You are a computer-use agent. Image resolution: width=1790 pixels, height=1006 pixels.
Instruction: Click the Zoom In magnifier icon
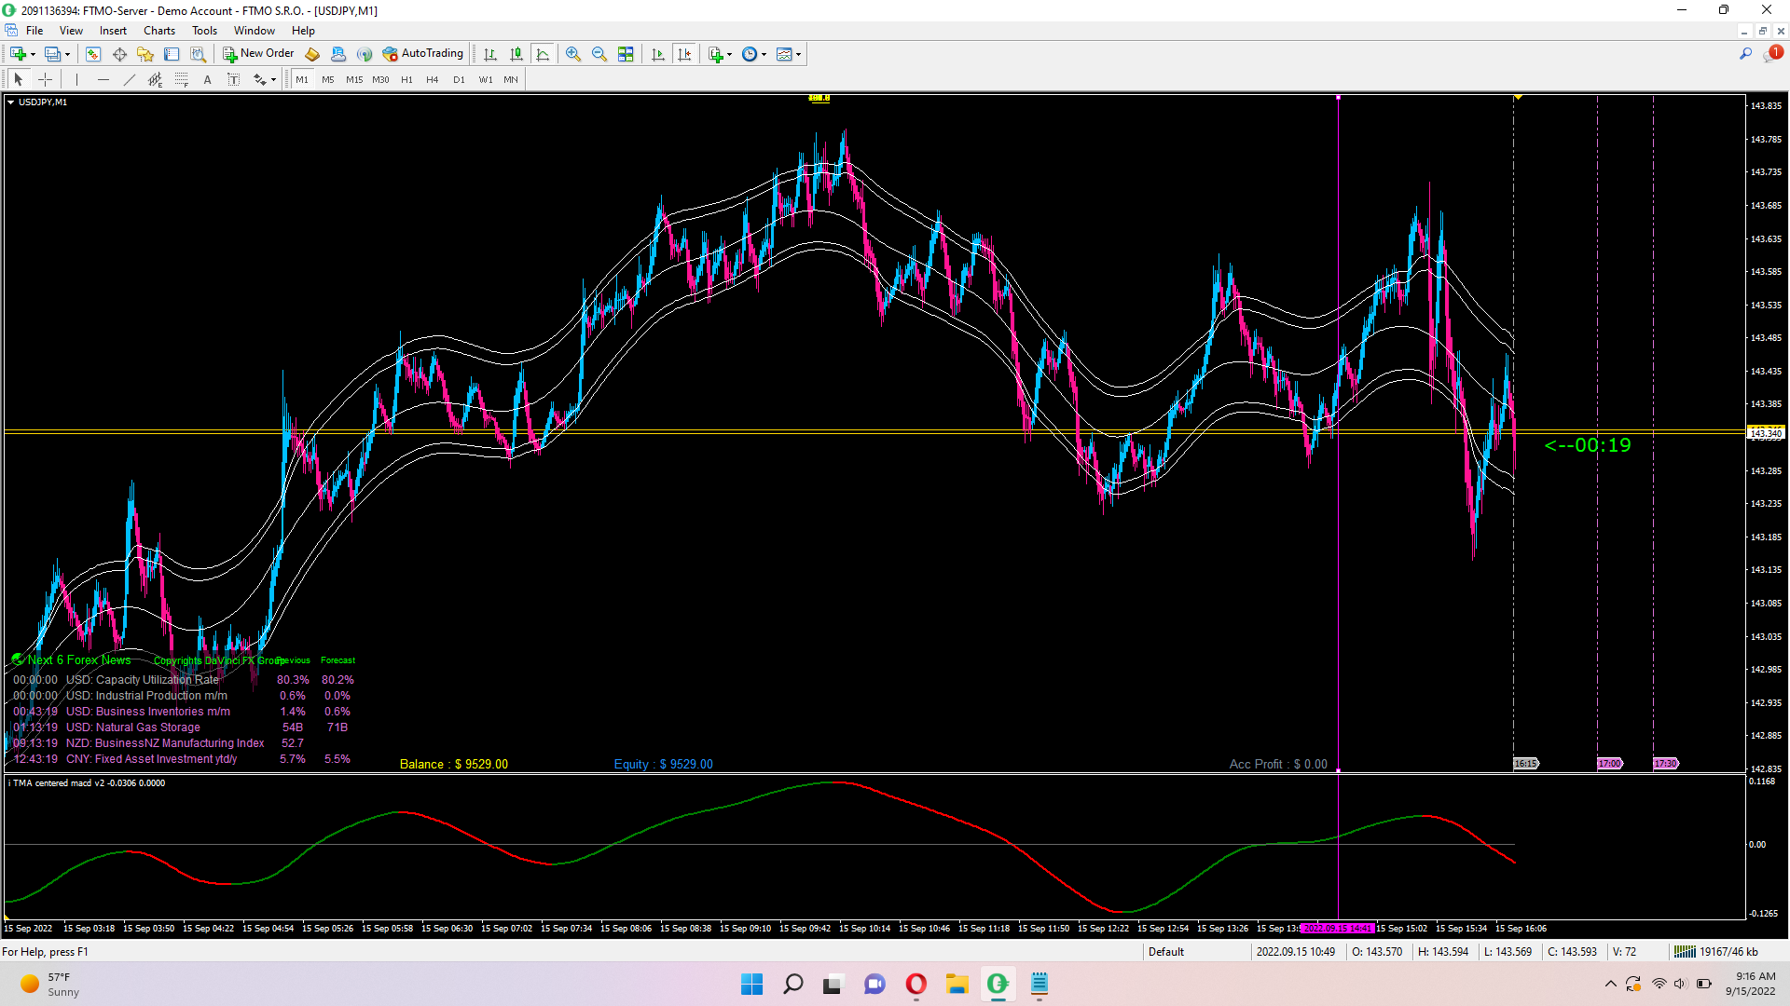point(573,54)
